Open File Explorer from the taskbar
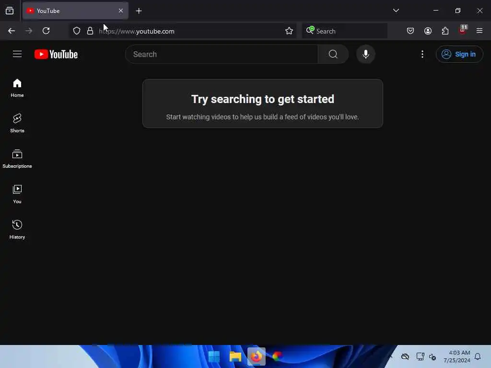This screenshot has width=491, height=368. pos(235,356)
